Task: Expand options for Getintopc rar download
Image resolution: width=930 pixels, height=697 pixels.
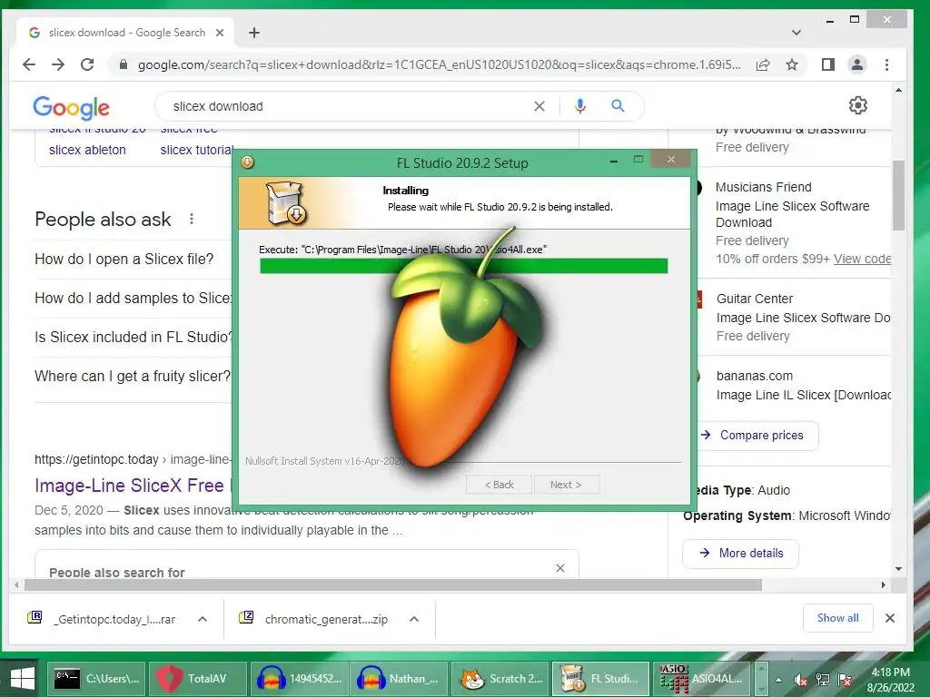Action: (203, 619)
